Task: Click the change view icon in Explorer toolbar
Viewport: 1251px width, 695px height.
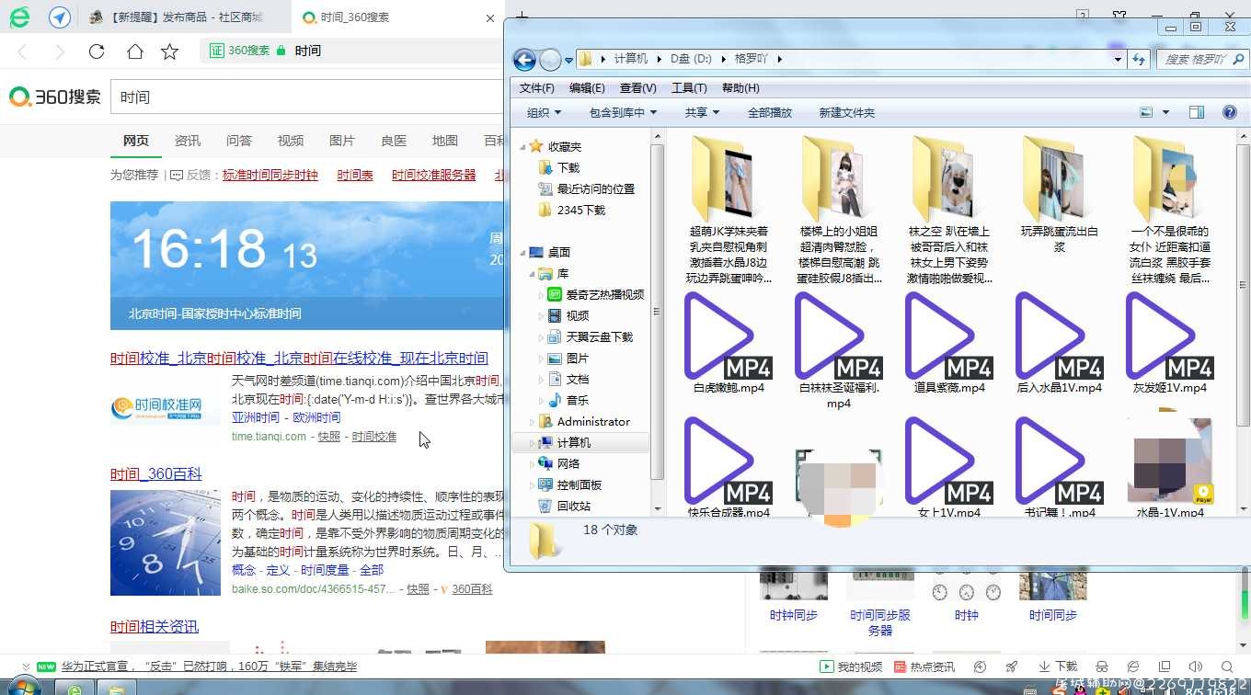Action: (x=1146, y=112)
